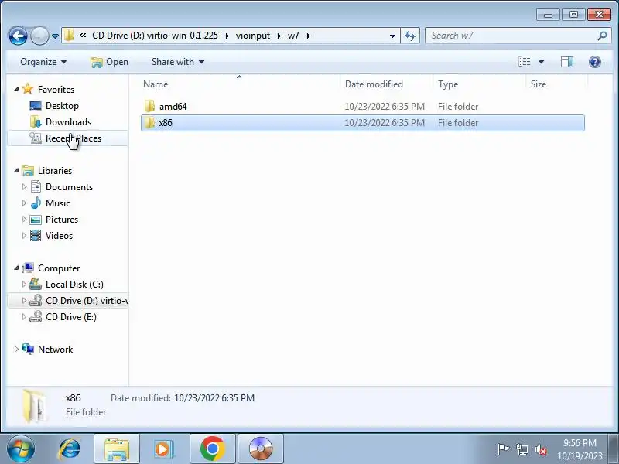Open Windows Media Player from taskbar

(163, 449)
